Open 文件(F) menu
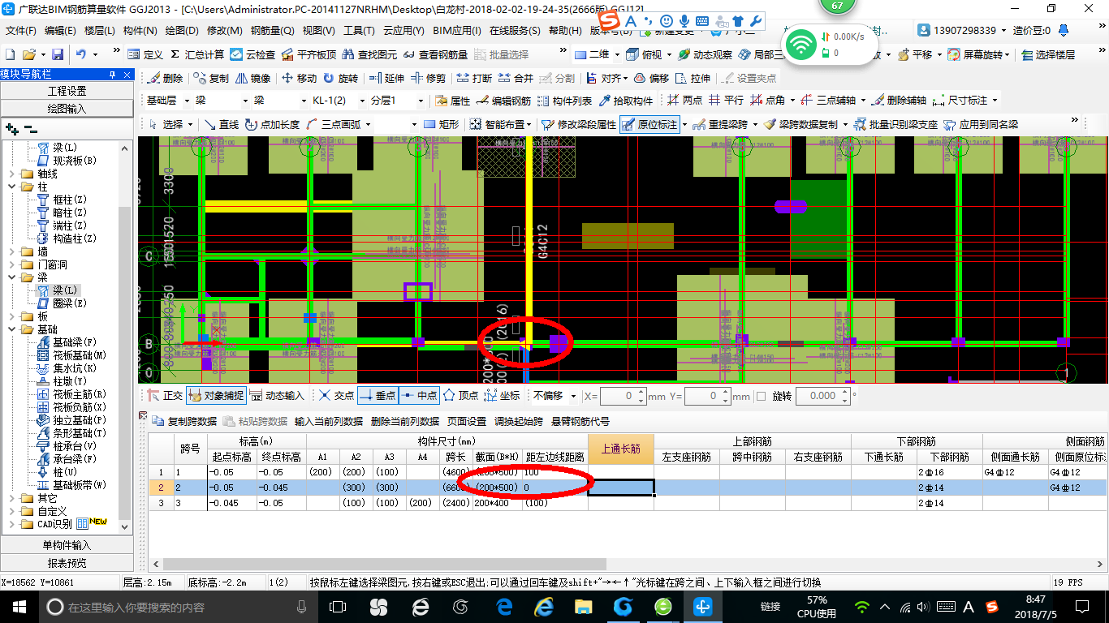Viewport: 1109px width, 623px height. [x=21, y=31]
